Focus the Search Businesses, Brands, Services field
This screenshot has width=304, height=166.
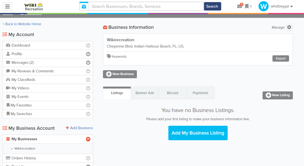146,6
